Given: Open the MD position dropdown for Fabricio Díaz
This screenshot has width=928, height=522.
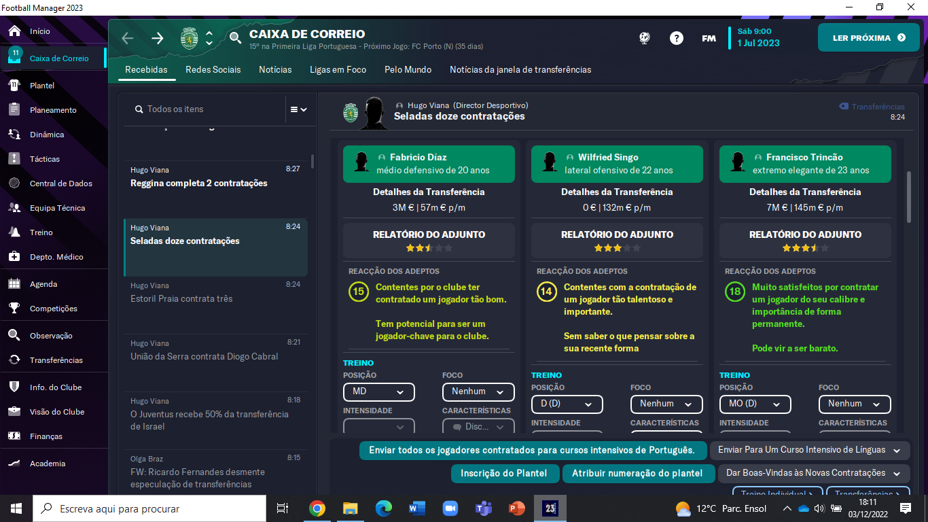Looking at the screenshot, I should (378, 391).
